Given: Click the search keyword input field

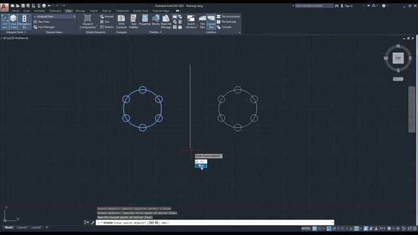Looking at the screenshot, I should (314, 6).
